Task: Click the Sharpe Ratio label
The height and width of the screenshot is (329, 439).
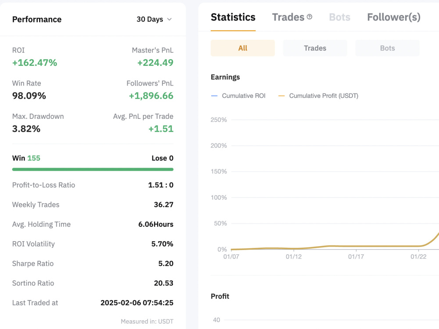Action: (33, 263)
